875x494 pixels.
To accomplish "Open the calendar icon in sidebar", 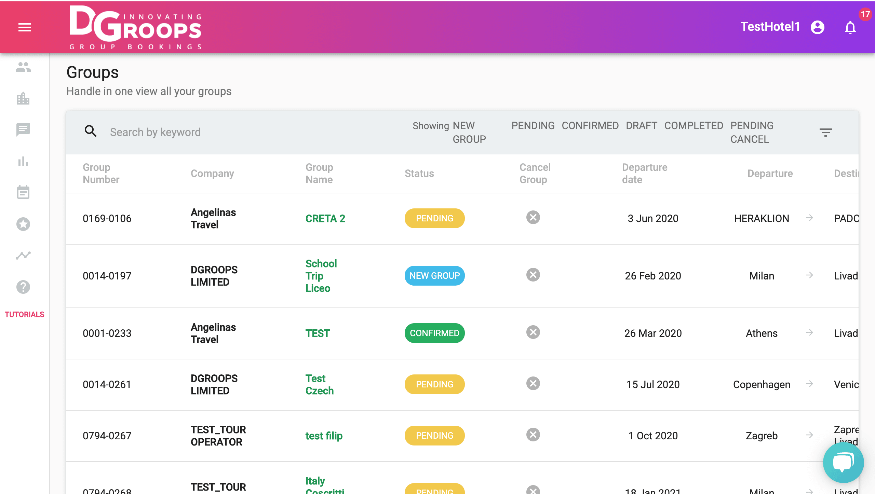I will pyautogui.click(x=23, y=192).
